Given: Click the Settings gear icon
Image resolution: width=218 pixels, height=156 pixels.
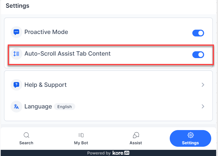Looking at the screenshot, I should point(190,135).
